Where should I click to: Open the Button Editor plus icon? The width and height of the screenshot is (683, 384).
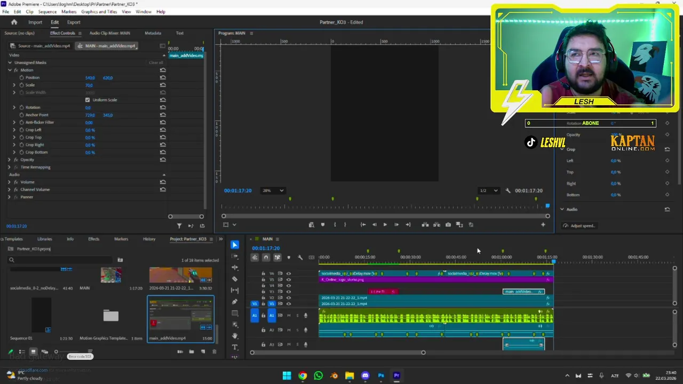543,225
